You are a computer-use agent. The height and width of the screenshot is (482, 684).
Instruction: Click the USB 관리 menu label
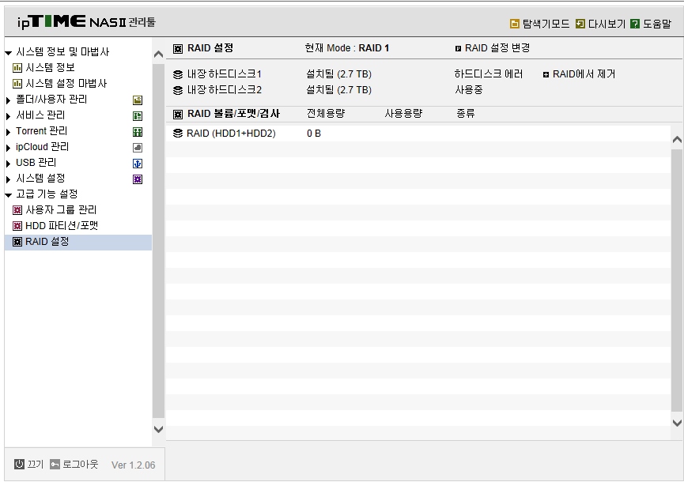pyautogui.click(x=36, y=163)
